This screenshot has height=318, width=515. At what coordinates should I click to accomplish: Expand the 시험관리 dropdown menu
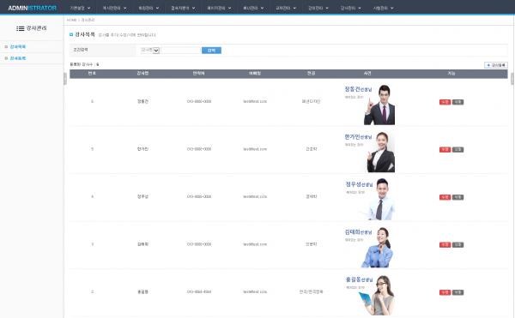coord(384,8)
